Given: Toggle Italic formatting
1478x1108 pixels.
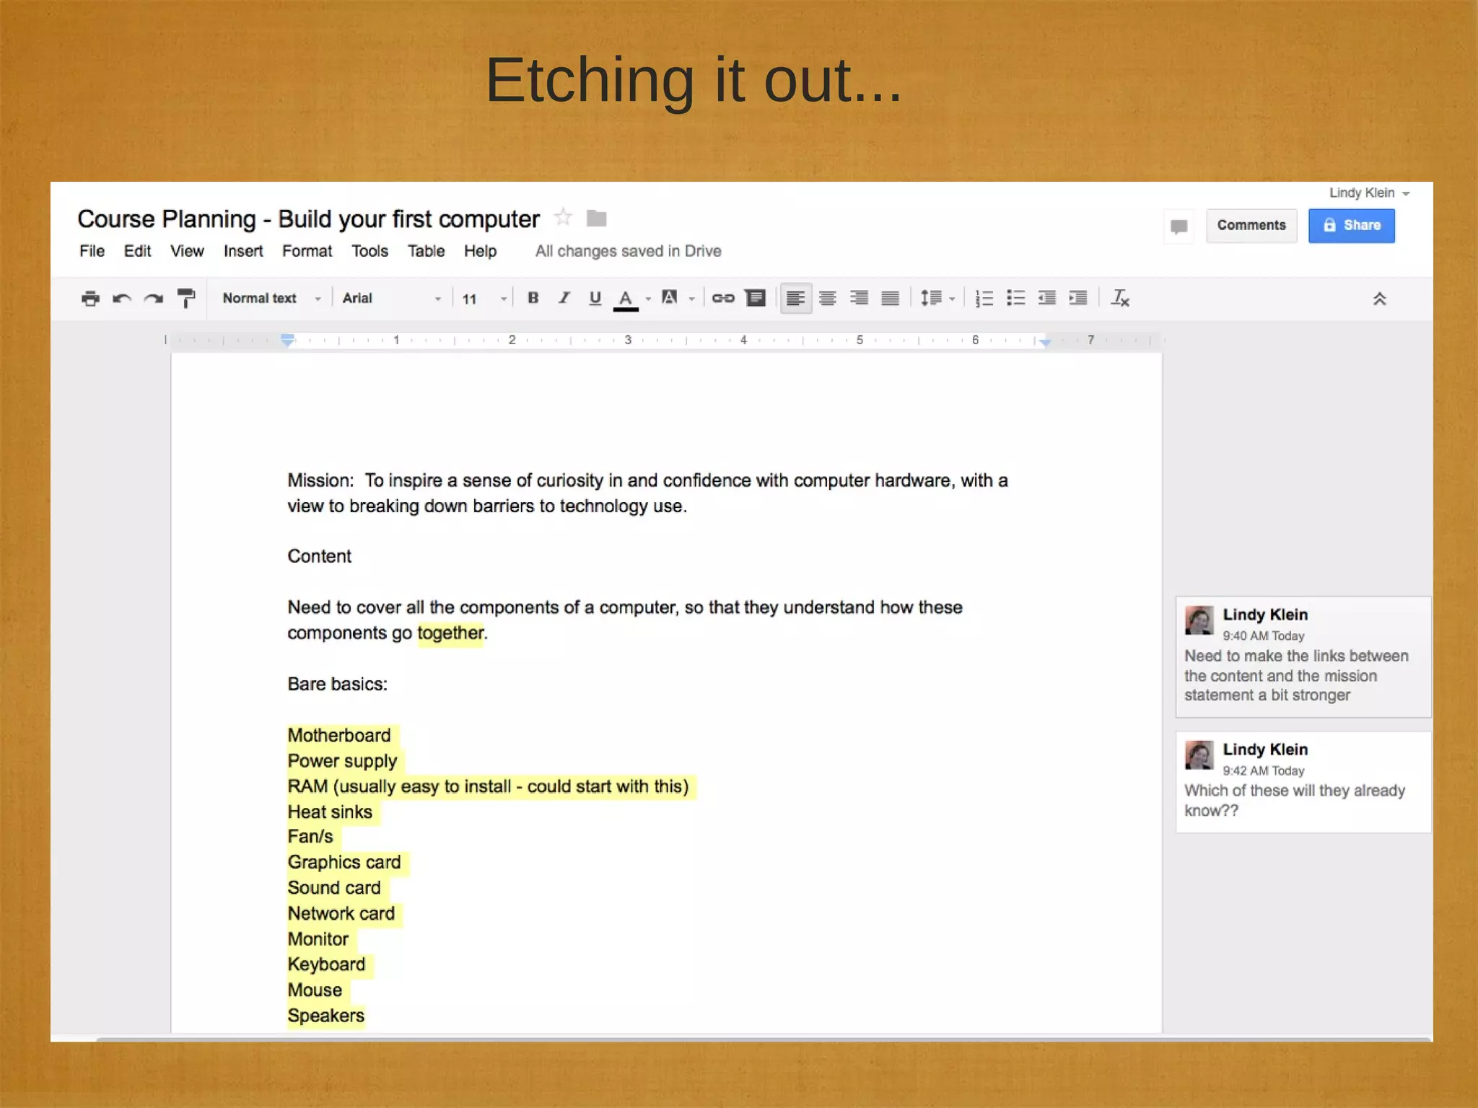Looking at the screenshot, I should click(x=564, y=299).
